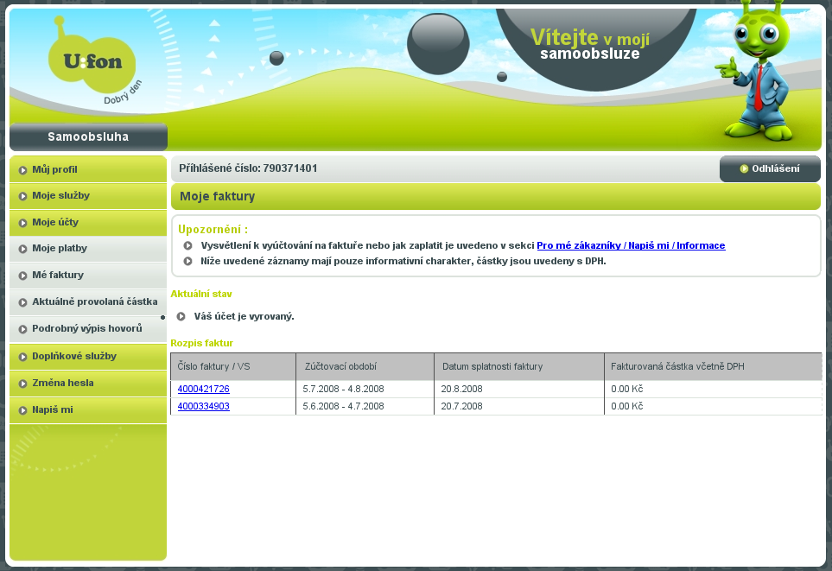This screenshot has height=571, width=832.
Task: Click the 'Váš účet je vyrovaný.' status text
Action: coord(245,317)
